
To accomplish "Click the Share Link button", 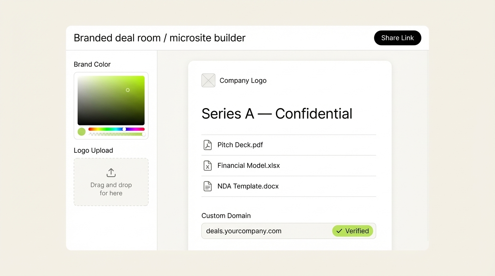I will point(398,38).
